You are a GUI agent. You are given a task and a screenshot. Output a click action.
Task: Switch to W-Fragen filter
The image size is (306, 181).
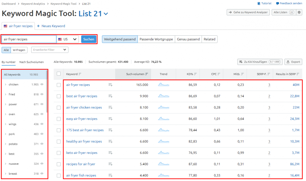19,50
